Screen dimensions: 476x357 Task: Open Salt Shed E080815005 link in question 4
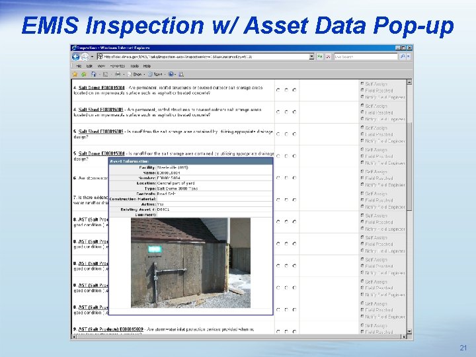(x=100, y=110)
